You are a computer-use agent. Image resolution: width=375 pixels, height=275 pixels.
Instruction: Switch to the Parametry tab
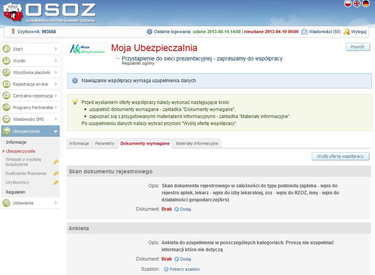tap(105, 143)
